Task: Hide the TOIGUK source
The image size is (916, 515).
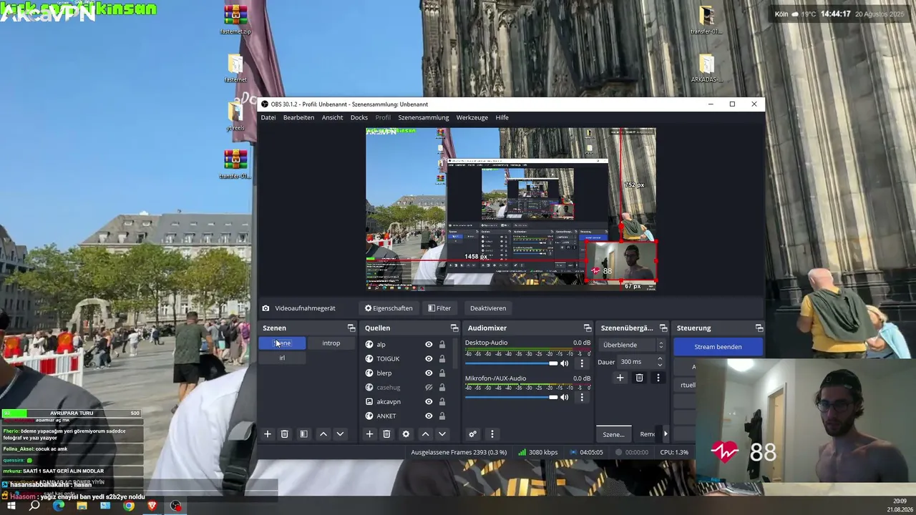Action: pos(429,358)
